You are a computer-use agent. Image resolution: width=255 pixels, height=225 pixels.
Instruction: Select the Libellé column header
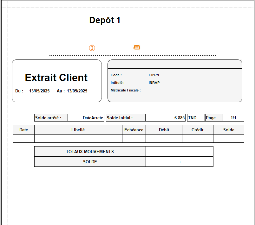tap(78, 130)
